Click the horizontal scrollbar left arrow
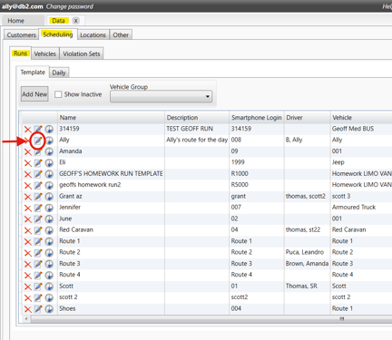Image resolution: width=392 pixels, height=340 pixels. [x=26, y=319]
